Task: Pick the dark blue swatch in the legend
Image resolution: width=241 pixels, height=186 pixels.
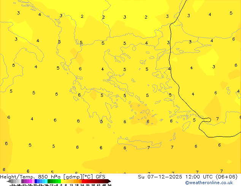Action: pyautogui.click(x=36, y=181)
